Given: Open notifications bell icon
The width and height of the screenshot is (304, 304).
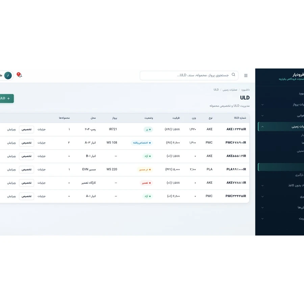Looking at the screenshot, I should [x=19, y=75].
